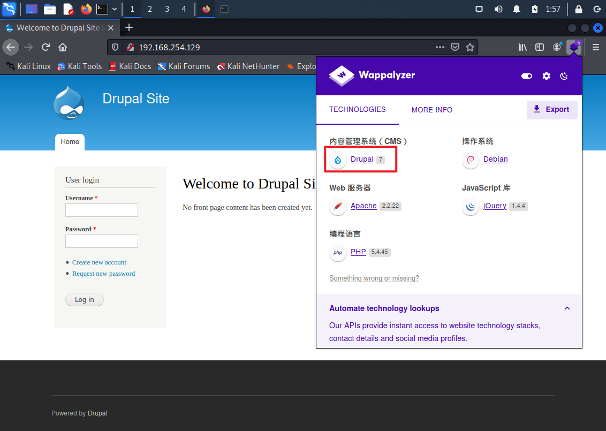Toggle Wappalyzer dark mode moon icon
Image resolution: width=606 pixels, height=431 pixels.
pyautogui.click(x=564, y=76)
